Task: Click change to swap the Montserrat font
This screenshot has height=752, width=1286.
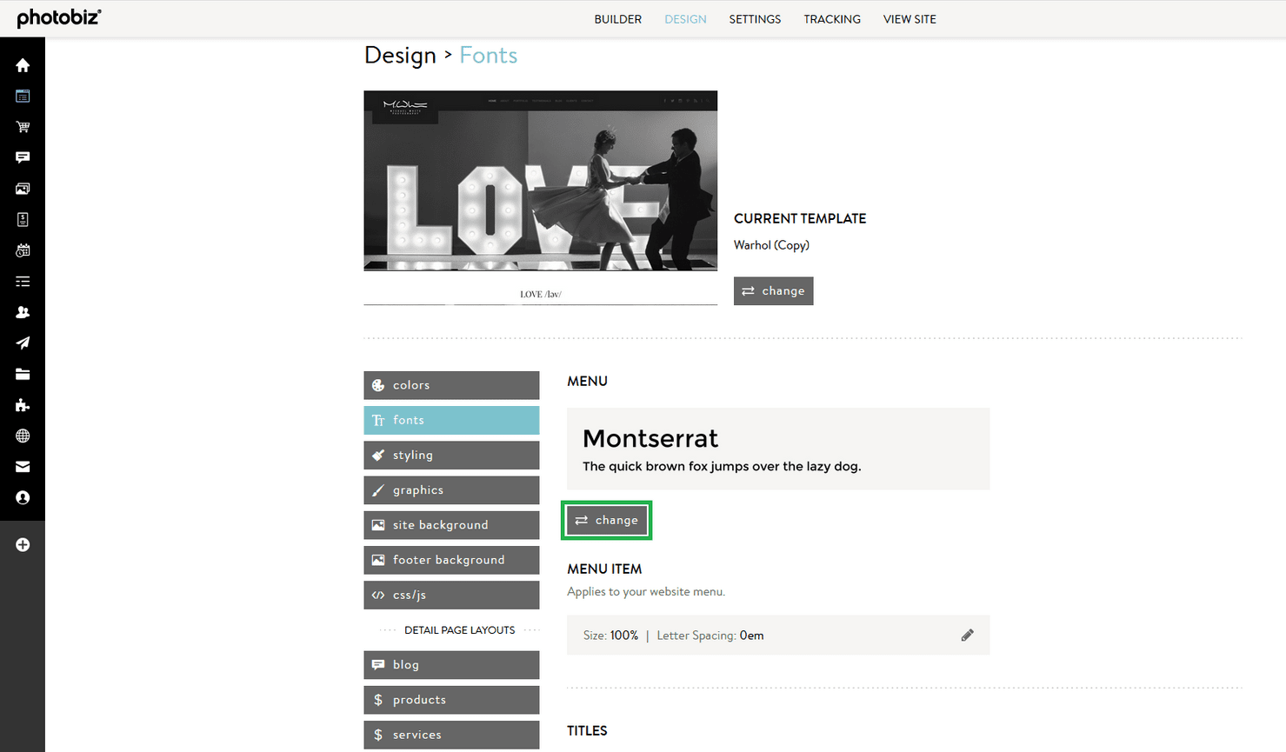Action: coord(606,520)
